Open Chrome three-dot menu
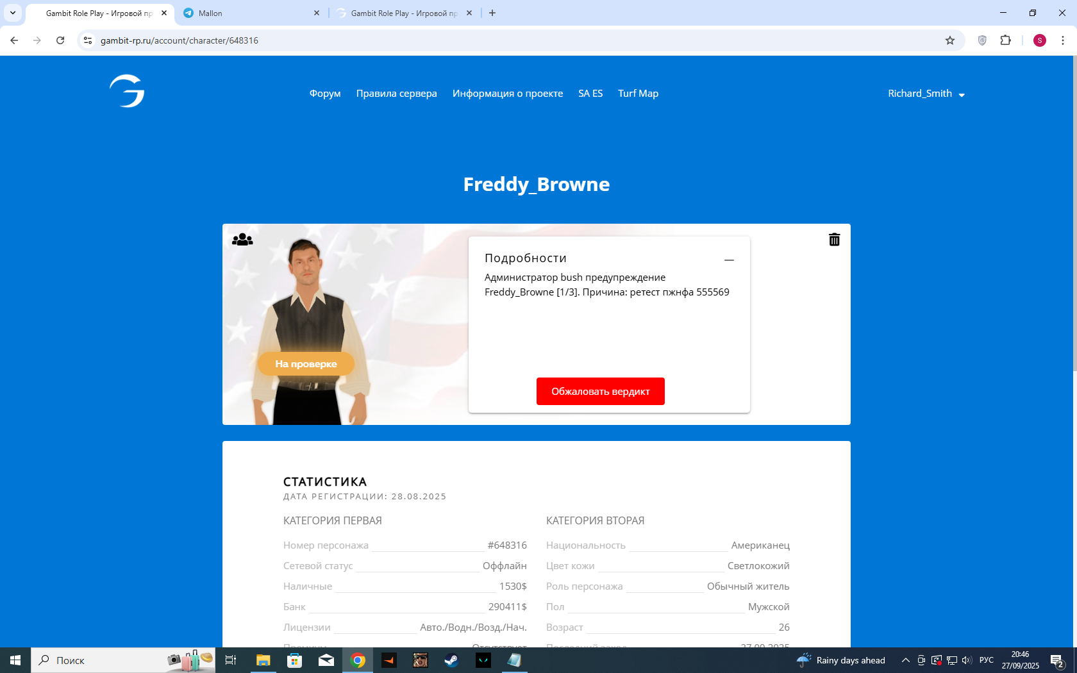This screenshot has height=673, width=1077. click(1062, 40)
